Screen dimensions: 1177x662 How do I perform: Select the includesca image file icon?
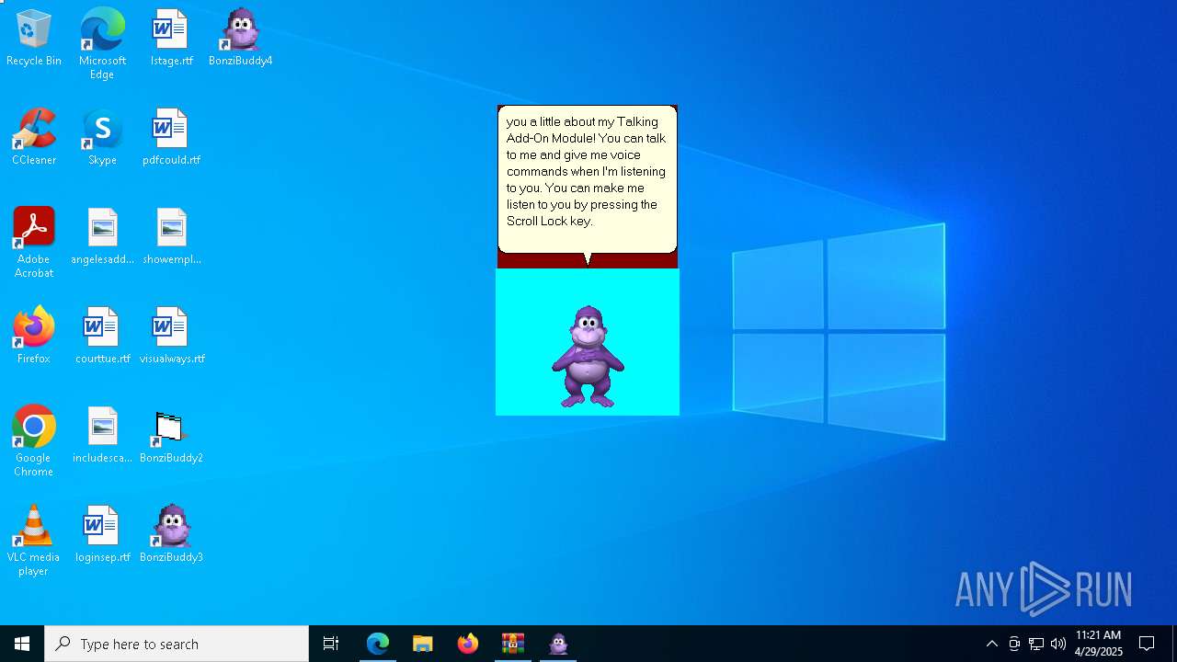[x=102, y=436]
